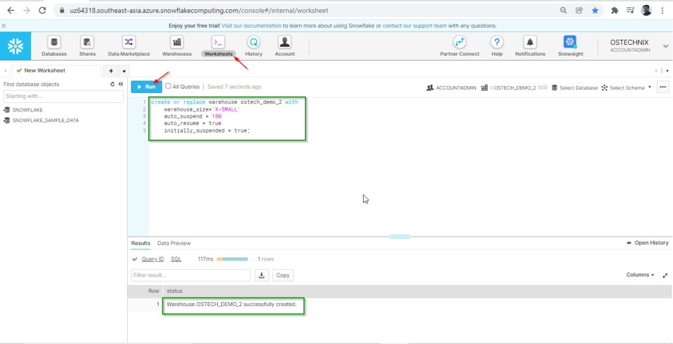Toggle fullscreen results view

[x=666, y=275]
